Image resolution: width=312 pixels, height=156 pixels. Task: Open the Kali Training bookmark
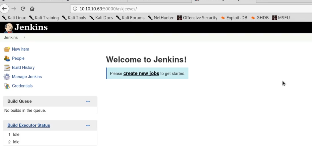point(44,18)
